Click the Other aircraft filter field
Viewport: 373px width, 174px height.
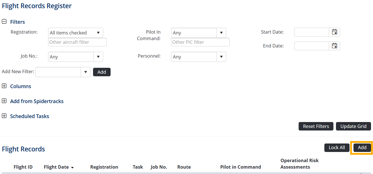tap(77, 42)
